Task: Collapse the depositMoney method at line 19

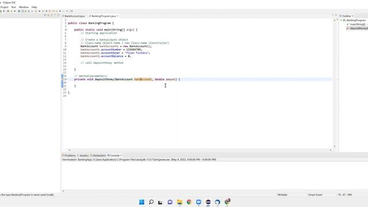Action: point(67,79)
